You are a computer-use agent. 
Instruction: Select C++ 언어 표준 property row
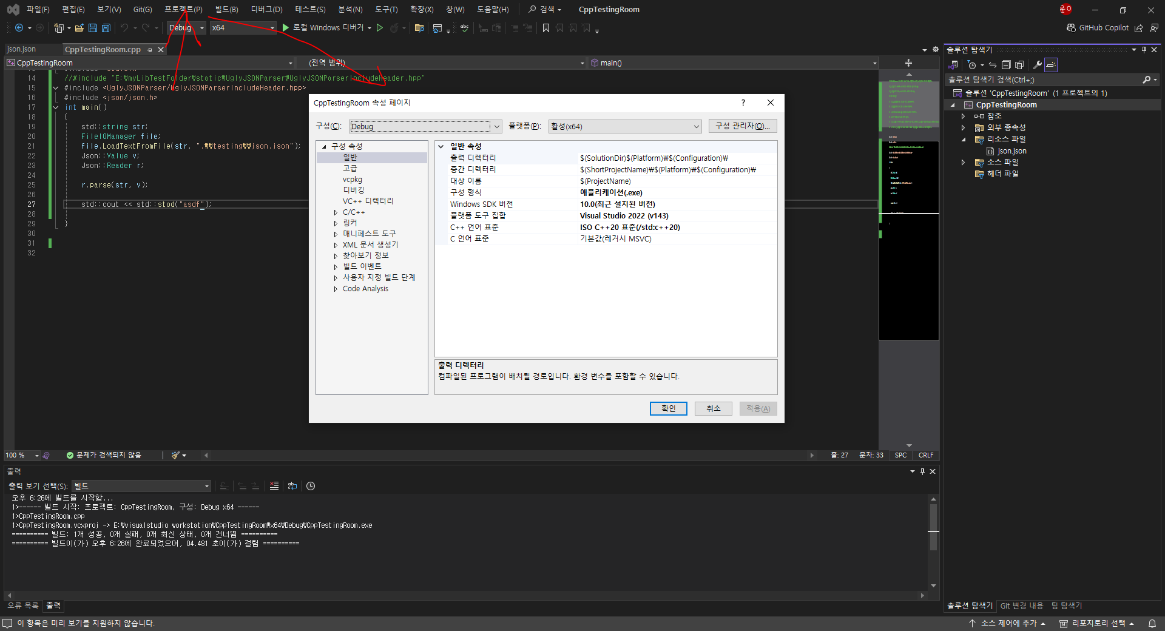pyautogui.click(x=606, y=228)
